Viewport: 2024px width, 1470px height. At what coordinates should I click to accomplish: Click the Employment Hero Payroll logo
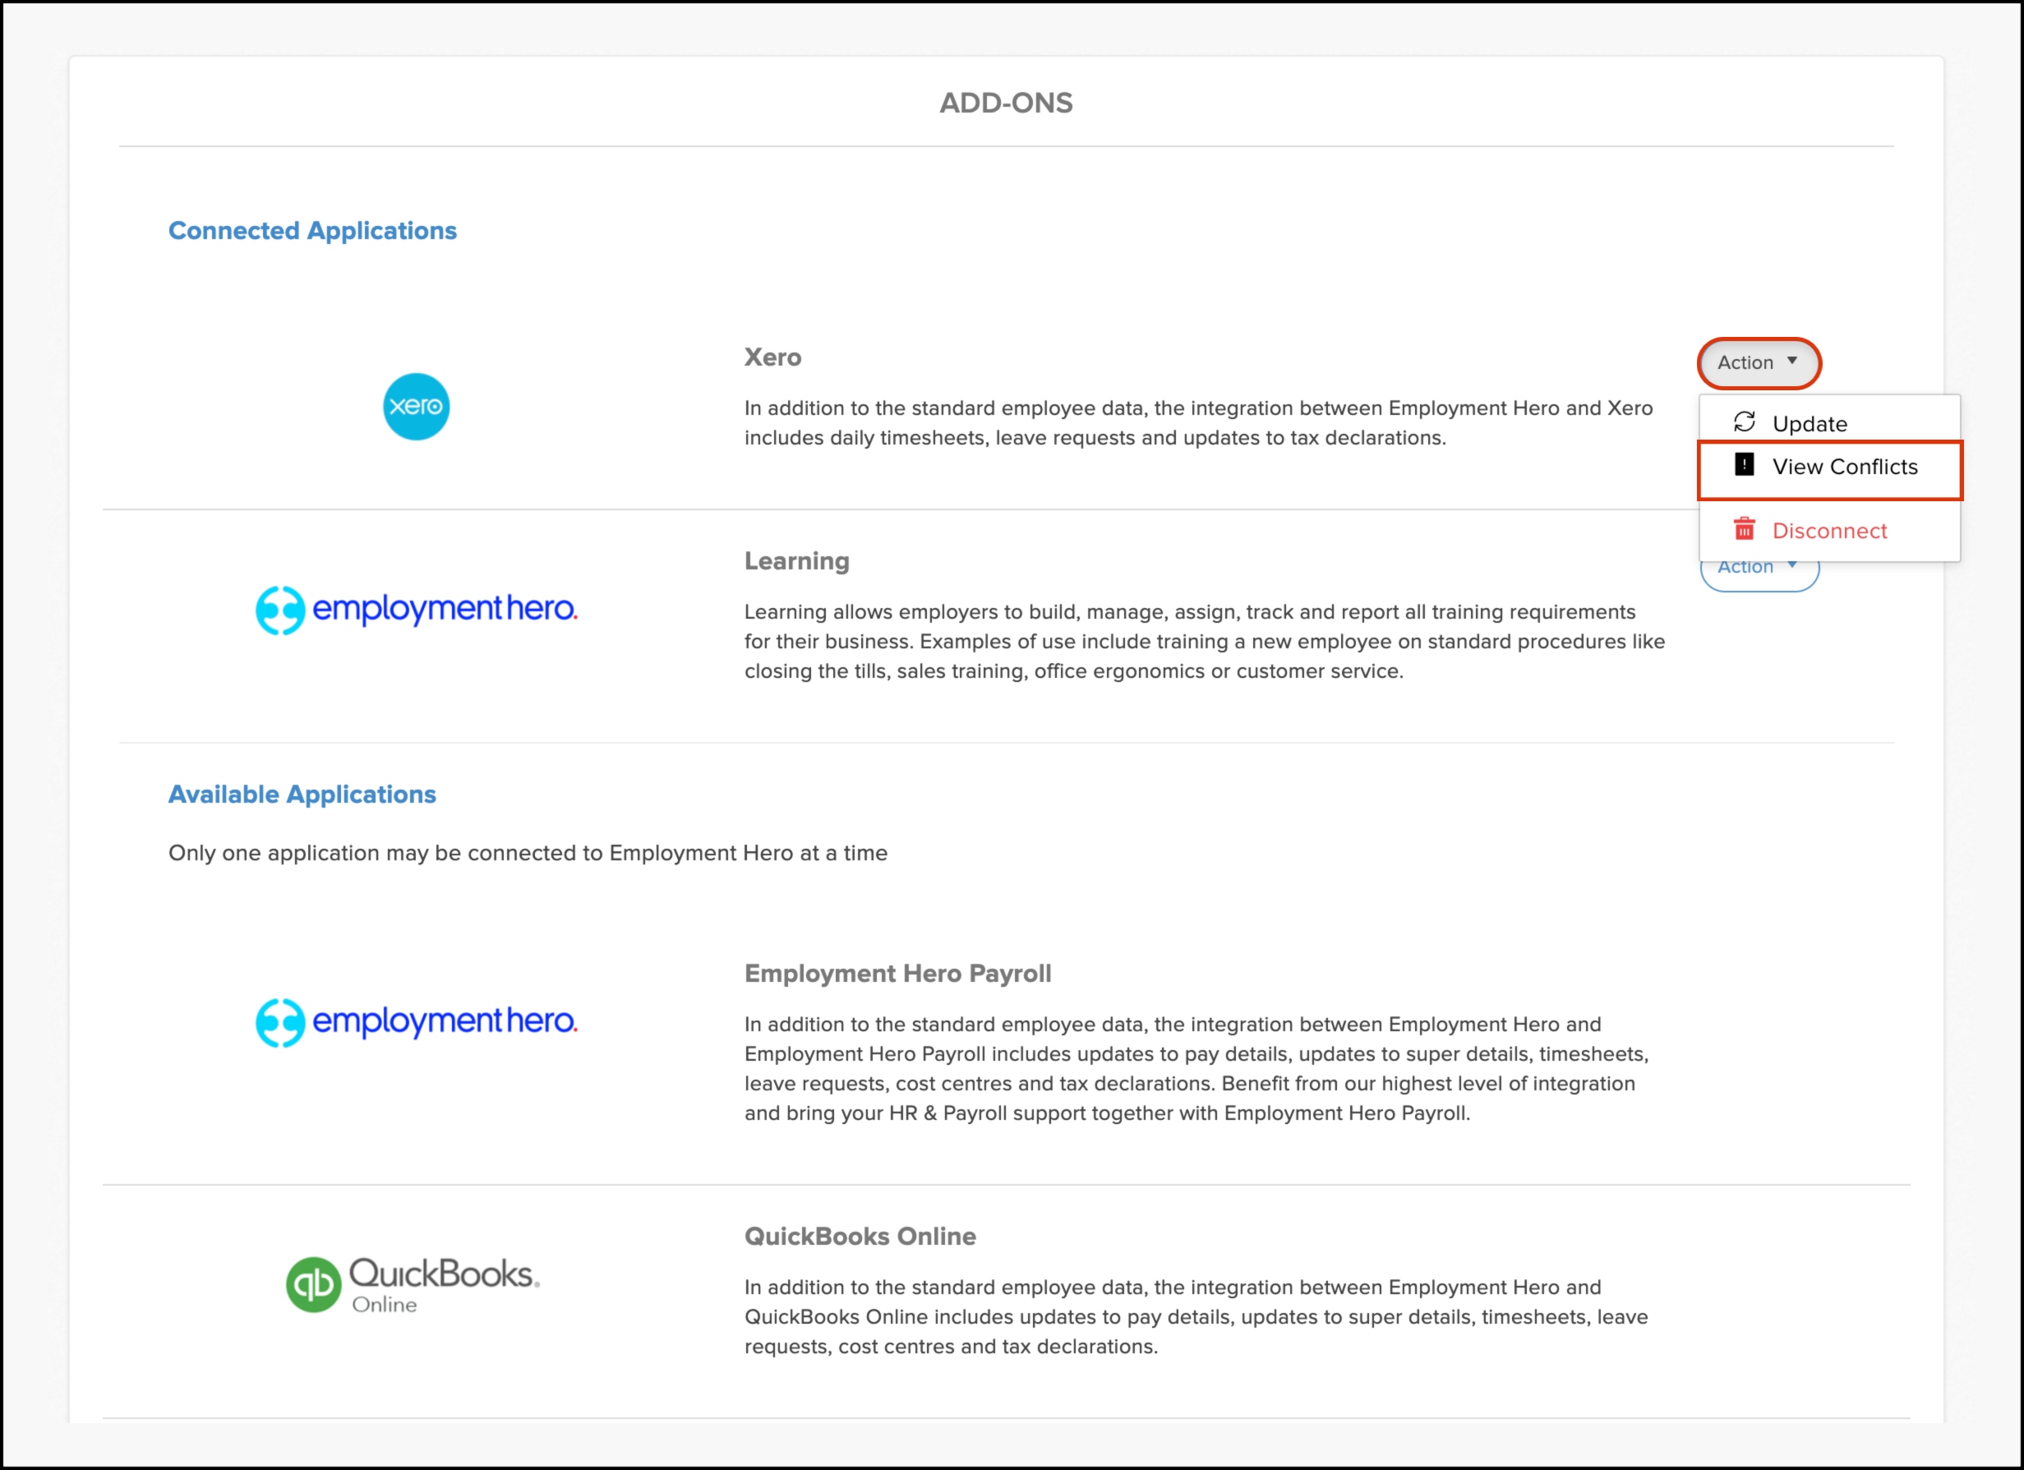click(416, 1022)
